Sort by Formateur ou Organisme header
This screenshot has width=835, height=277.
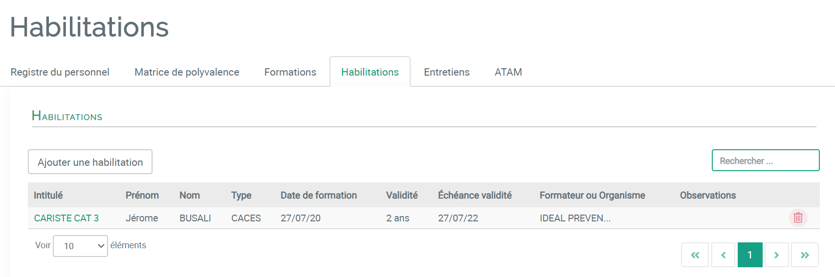tap(593, 195)
